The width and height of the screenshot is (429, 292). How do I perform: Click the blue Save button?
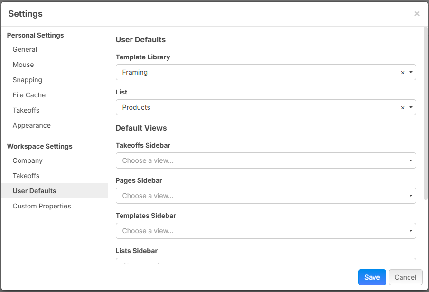(x=372, y=277)
